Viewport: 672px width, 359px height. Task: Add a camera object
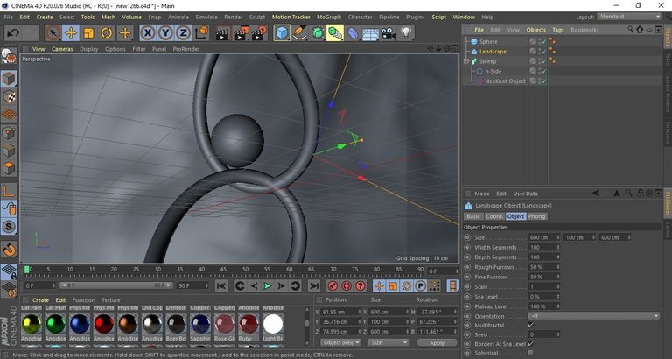point(388,33)
